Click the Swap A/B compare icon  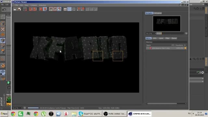pyautogui.click(x=87, y=9)
